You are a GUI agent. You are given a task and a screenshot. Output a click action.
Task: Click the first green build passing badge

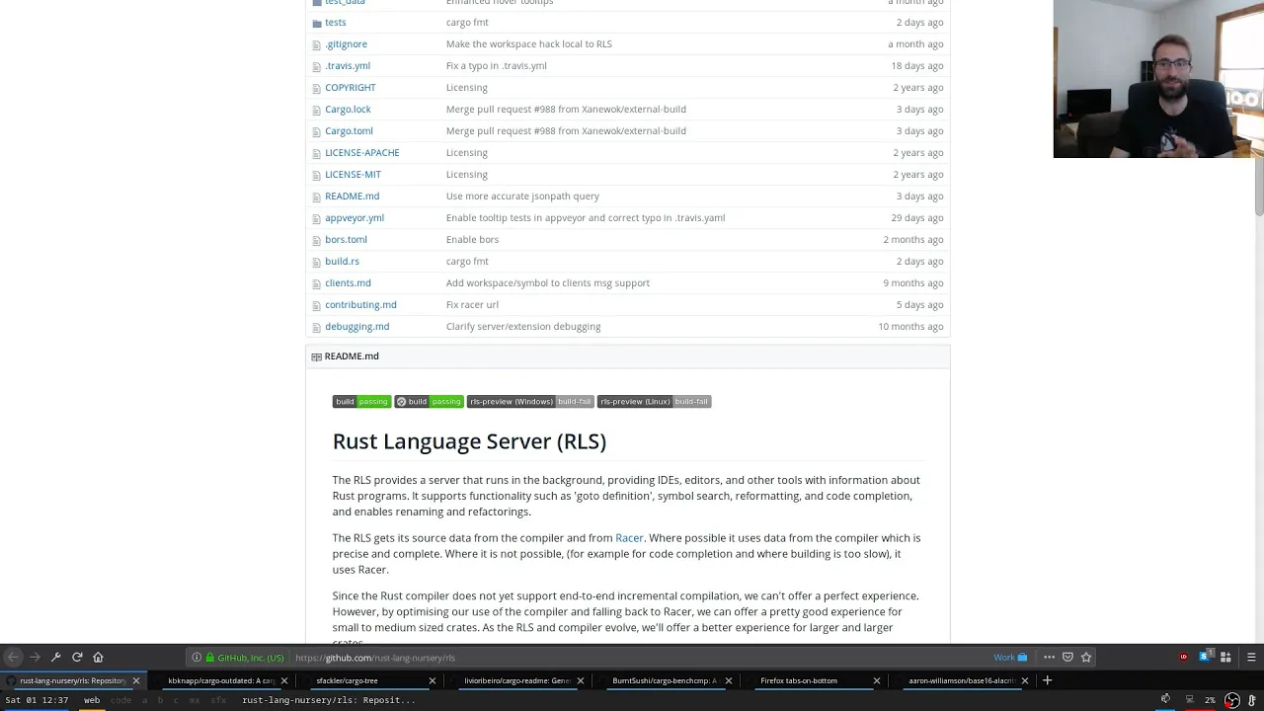point(361,402)
